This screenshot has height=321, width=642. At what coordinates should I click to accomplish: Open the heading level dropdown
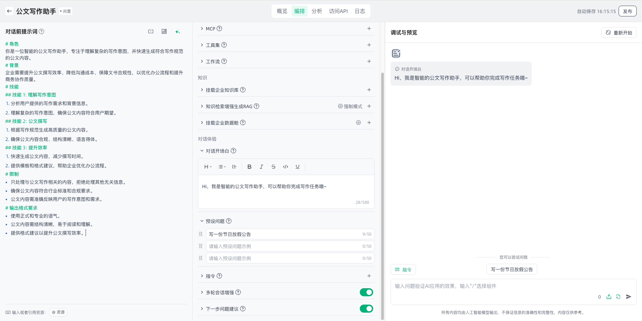coord(208,167)
